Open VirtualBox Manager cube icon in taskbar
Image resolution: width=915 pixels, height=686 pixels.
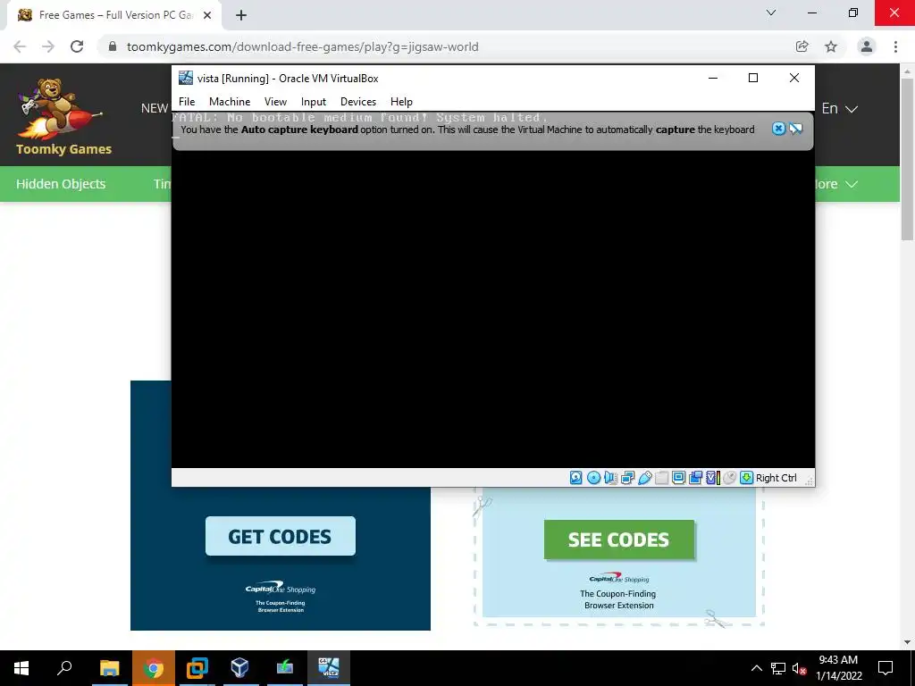[x=240, y=668]
